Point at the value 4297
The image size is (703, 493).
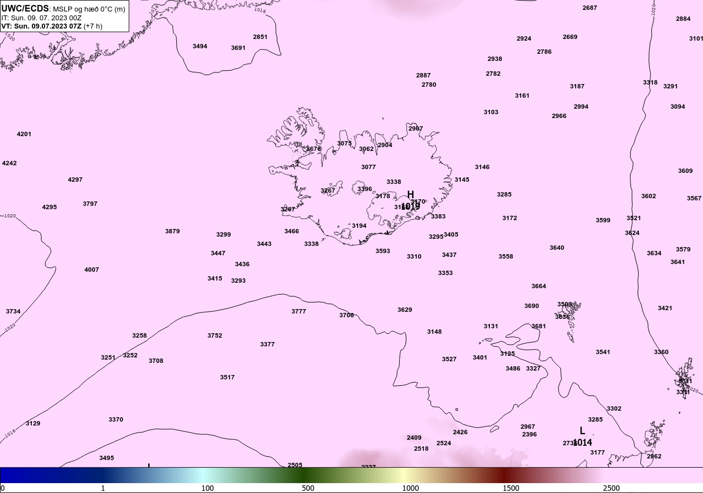tap(75, 180)
